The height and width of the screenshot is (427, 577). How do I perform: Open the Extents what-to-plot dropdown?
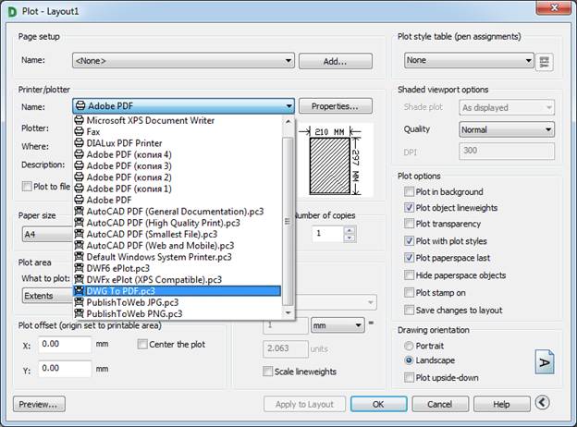pyautogui.click(x=47, y=296)
